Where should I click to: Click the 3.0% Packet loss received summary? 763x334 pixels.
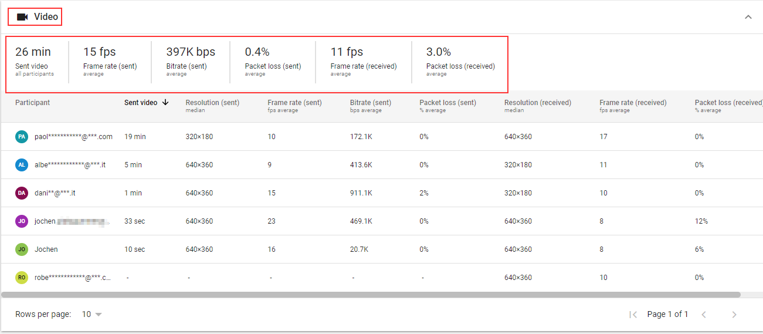tap(460, 61)
